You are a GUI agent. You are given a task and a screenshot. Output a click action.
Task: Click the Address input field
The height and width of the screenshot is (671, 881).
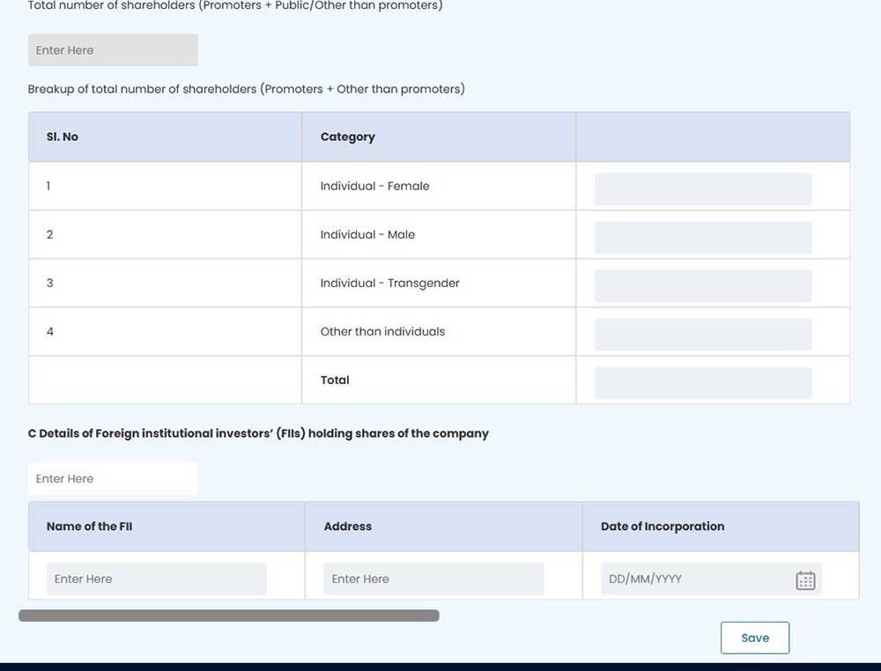tap(433, 579)
